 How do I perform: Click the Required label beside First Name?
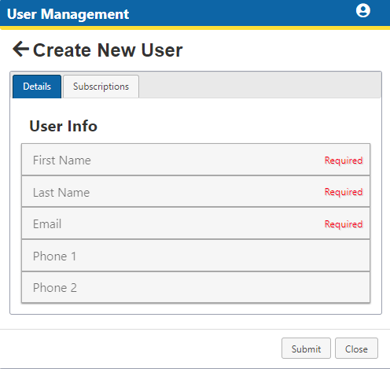coord(344,161)
